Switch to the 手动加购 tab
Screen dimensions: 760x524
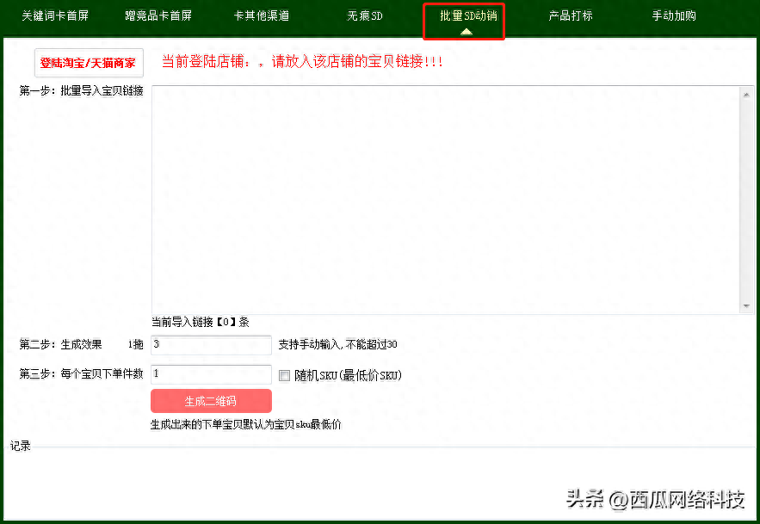coord(674,16)
